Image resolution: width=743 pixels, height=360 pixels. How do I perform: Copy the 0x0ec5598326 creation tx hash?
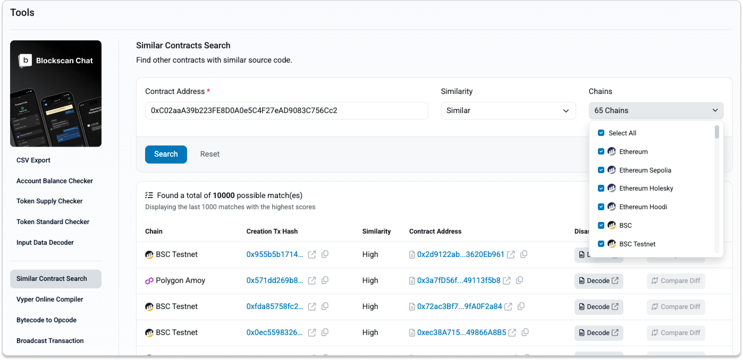[325, 332]
